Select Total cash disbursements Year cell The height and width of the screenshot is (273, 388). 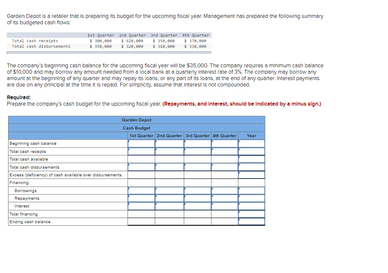(252, 167)
